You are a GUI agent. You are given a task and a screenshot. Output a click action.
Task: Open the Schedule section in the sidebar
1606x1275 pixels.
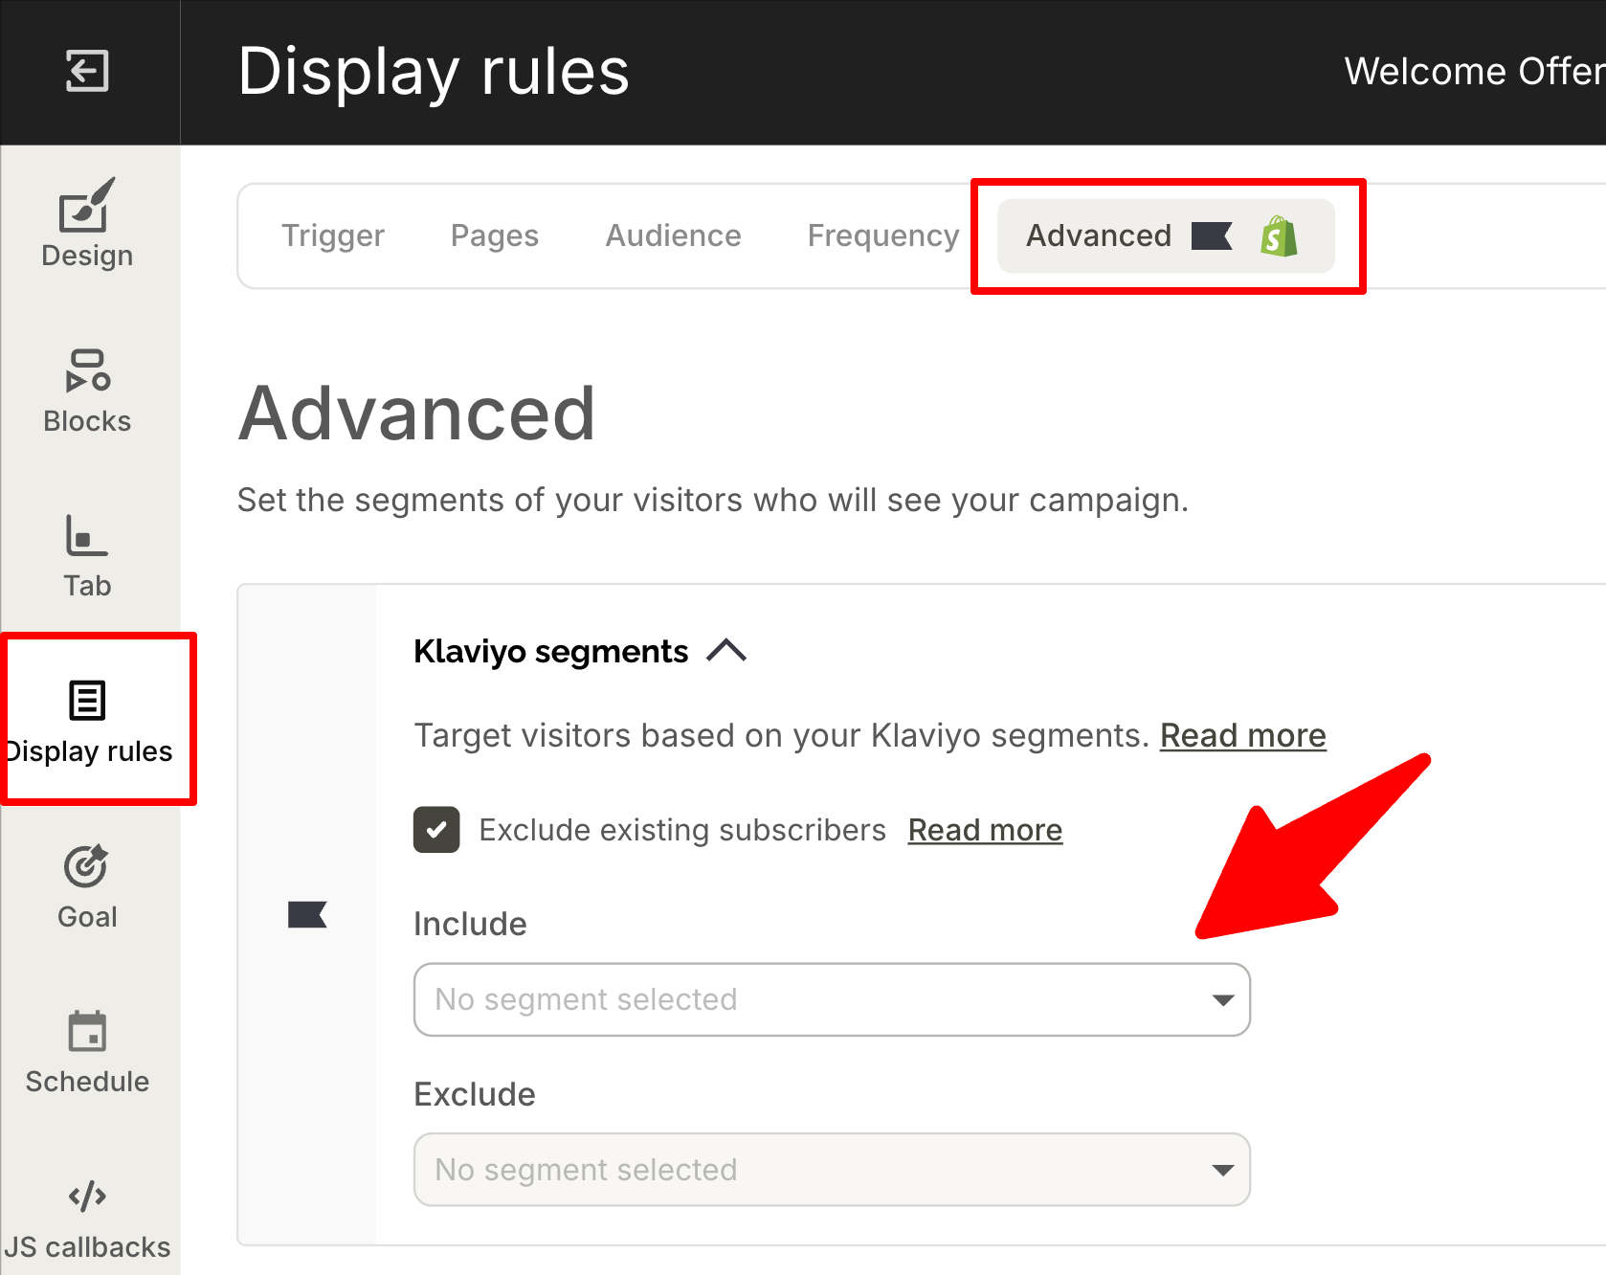(x=87, y=1052)
